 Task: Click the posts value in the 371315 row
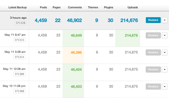(42, 35)
